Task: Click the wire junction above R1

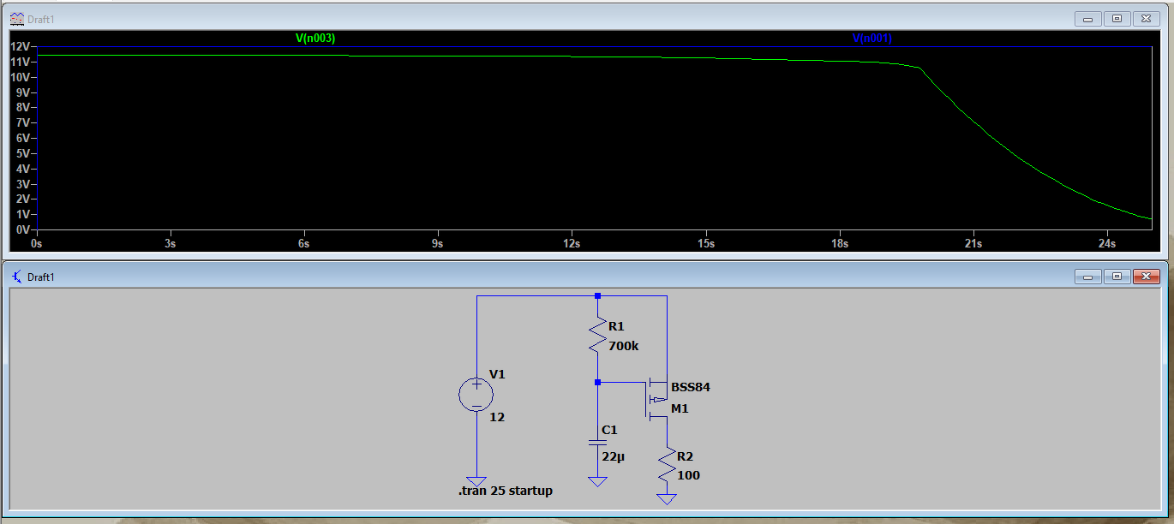Action: pyautogui.click(x=598, y=295)
